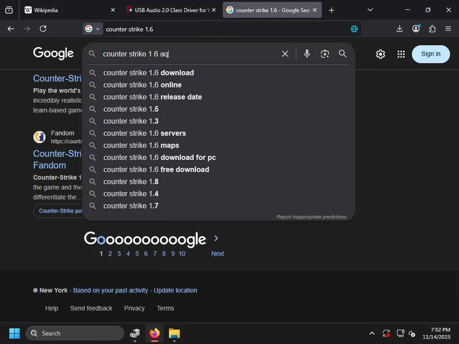Open the Privacy footer link
This screenshot has width=459, height=344.
tap(134, 308)
